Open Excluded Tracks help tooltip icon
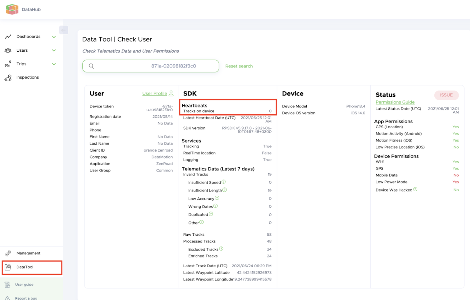The height and width of the screenshot is (300, 470). (x=221, y=249)
